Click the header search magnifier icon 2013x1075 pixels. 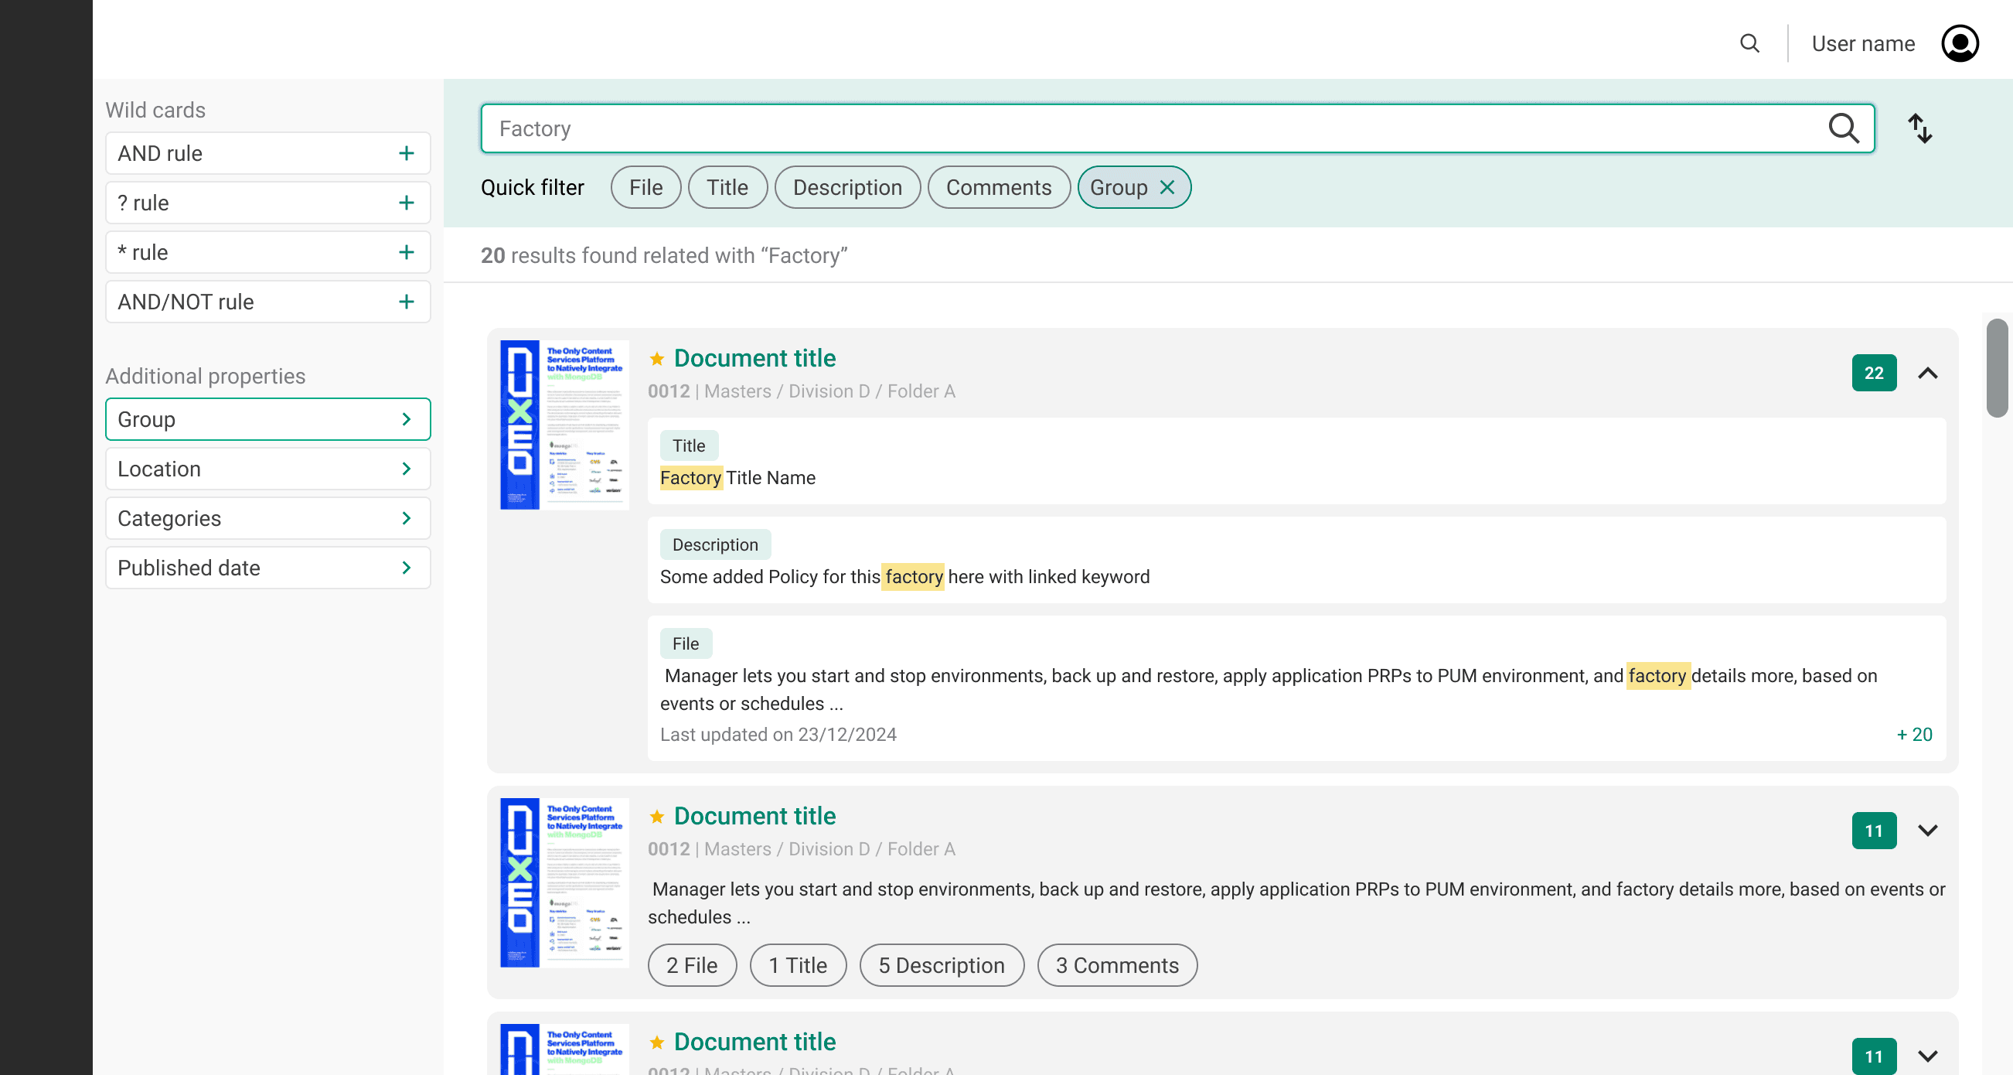tap(1749, 43)
